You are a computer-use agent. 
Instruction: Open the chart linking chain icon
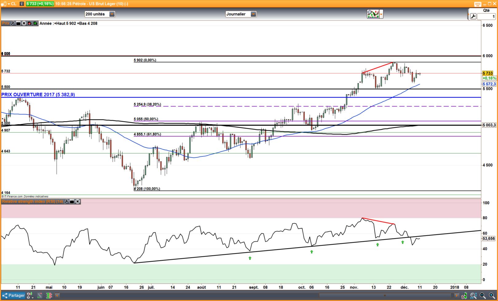(x=30, y=295)
